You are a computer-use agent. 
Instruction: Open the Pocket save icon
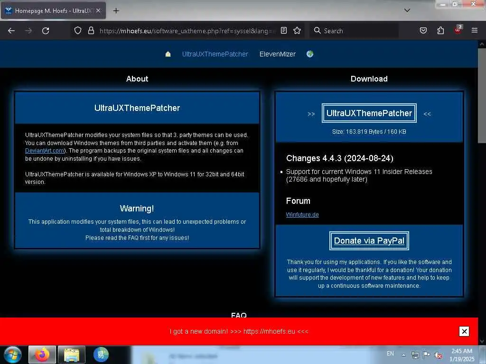[x=423, y=30]
